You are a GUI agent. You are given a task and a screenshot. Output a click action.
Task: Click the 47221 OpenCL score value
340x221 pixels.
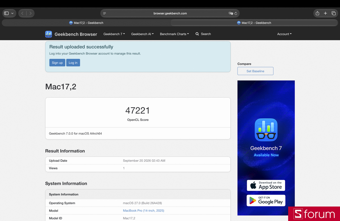[138, 110]
